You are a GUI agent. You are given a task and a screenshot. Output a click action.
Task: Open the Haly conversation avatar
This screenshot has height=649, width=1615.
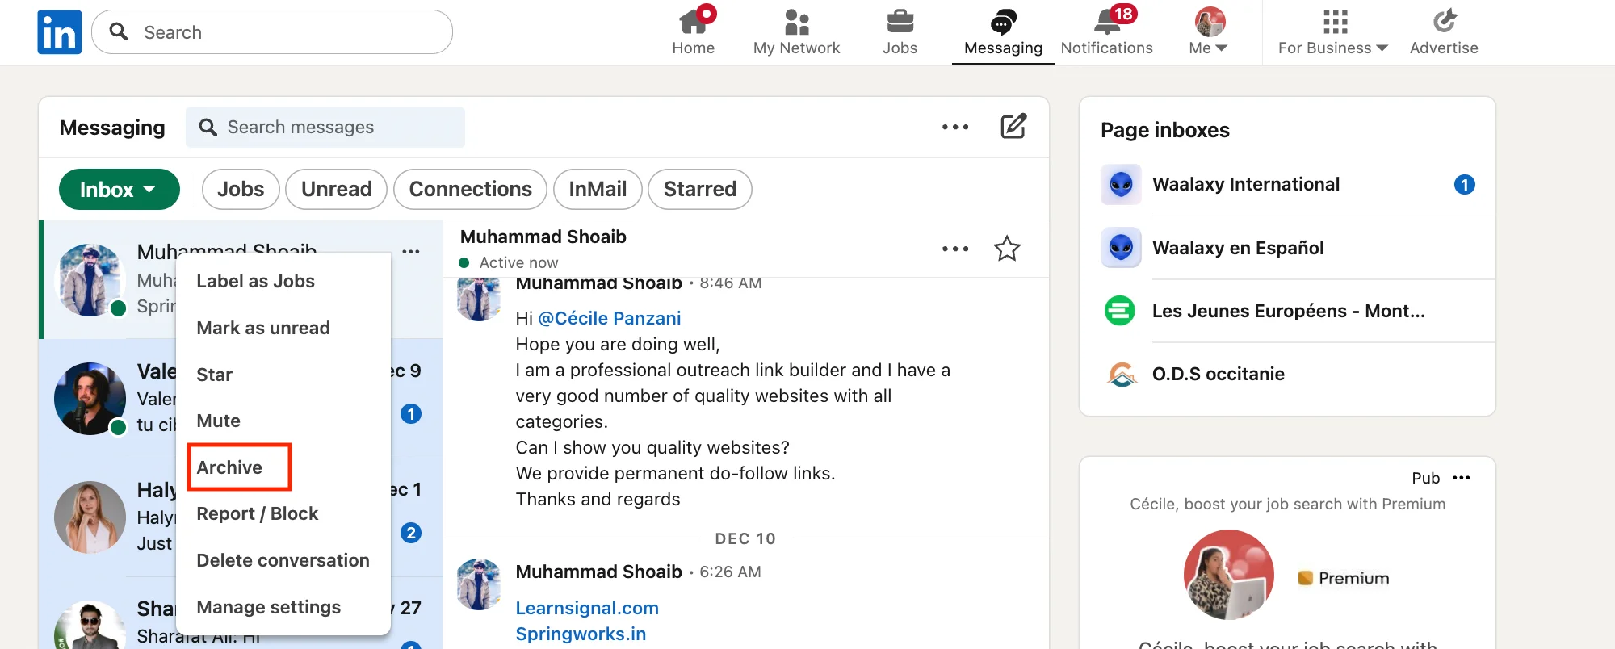click(90, 517)
